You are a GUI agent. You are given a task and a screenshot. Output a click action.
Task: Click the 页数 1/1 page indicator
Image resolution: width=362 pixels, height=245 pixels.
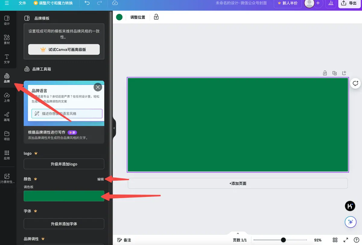click(x=240, y=240)
